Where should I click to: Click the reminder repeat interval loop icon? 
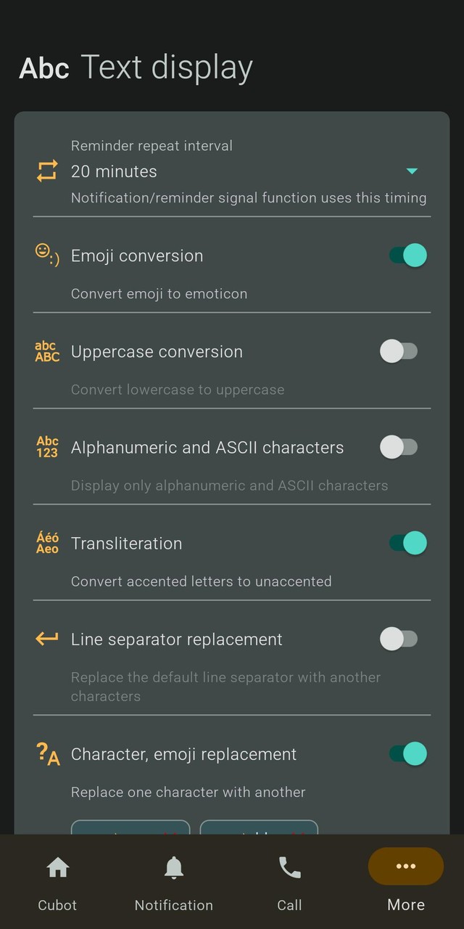click(x=47, y=171)
